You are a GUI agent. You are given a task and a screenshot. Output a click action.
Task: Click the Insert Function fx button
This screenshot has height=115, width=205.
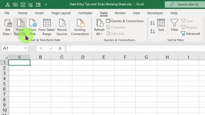[x=60, y=49]
